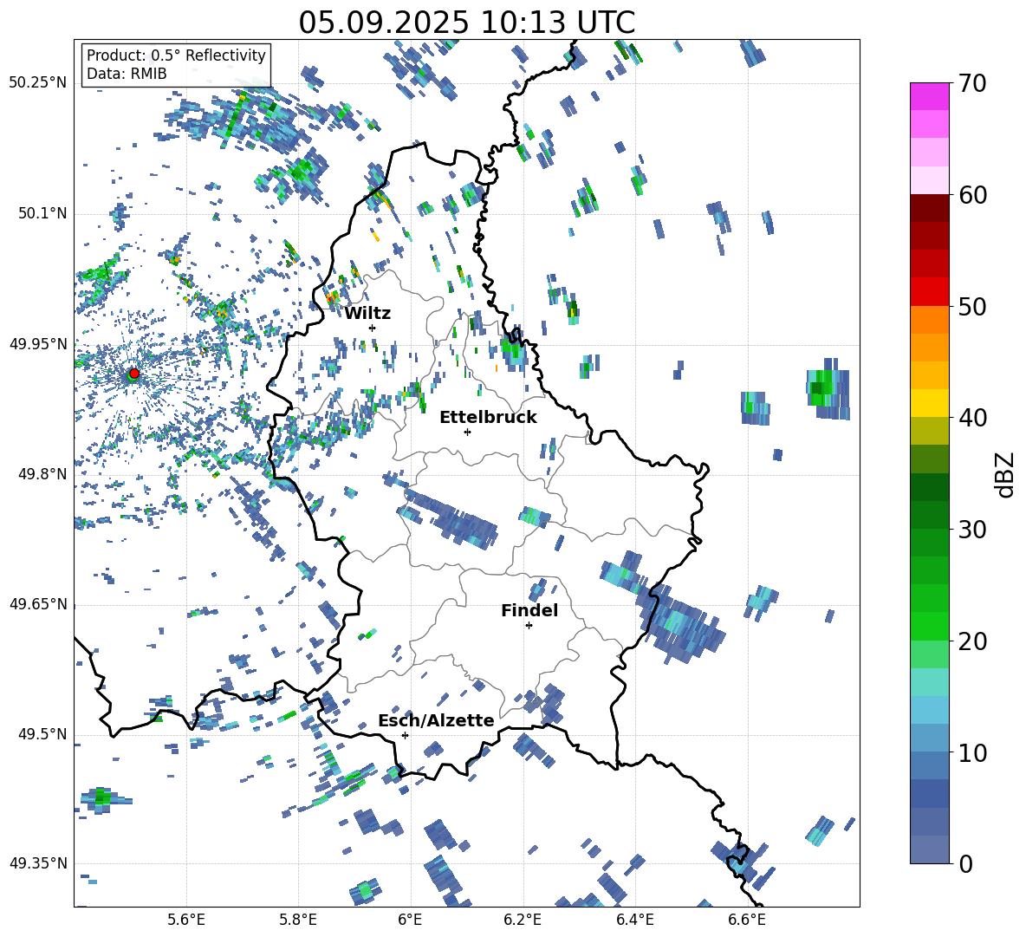Click the dark blue colorbar segment below 10
1026x937 pixels.
coord(929,792)
